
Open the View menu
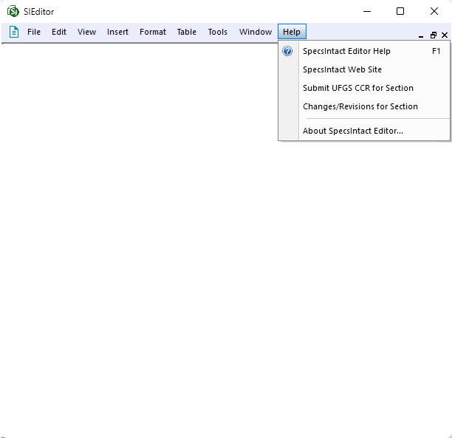[x=86, y=32]
